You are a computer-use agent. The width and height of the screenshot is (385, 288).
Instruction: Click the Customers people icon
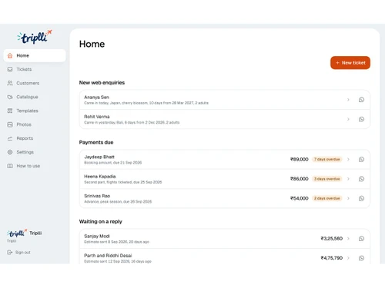pos(10,83)
